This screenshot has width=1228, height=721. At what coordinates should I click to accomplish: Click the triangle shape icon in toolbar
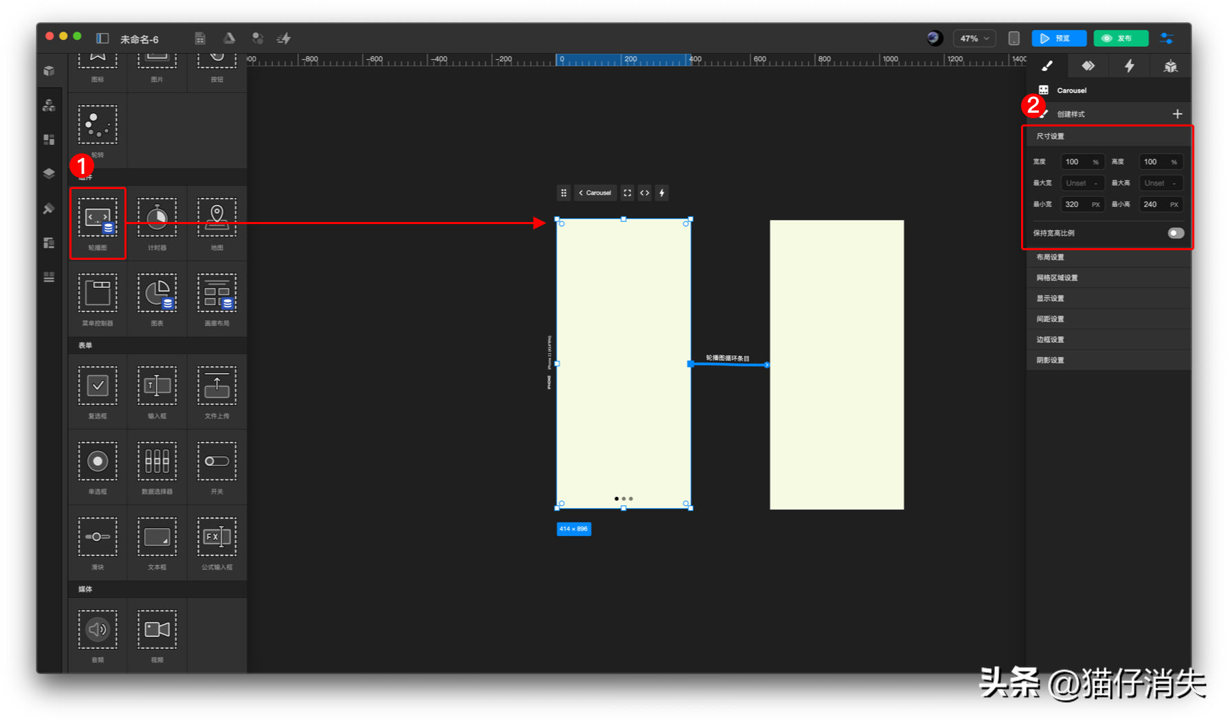point(229,38)
